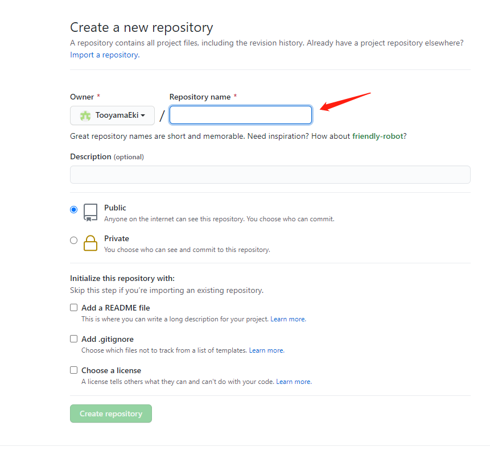
Task: Click the Choose a license label
Action: [111, 370]
